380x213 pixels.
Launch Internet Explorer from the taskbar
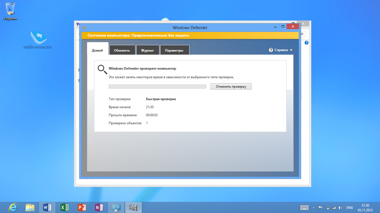click(x=13, y=207)
